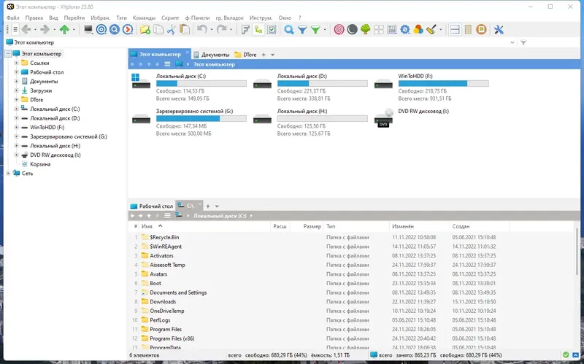Click the WinToHDD (F:) usage bar
This screenshot has height=364, width=584.
[443, 84]
